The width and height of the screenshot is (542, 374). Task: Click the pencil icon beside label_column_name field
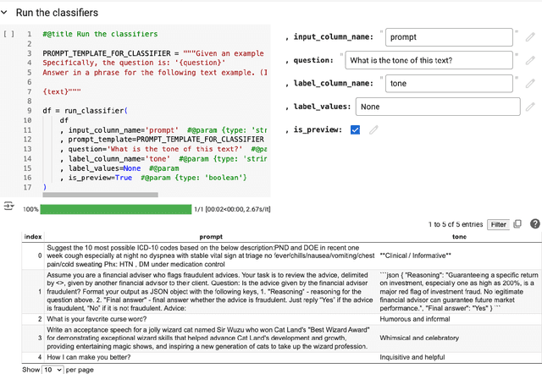point(530,84)
